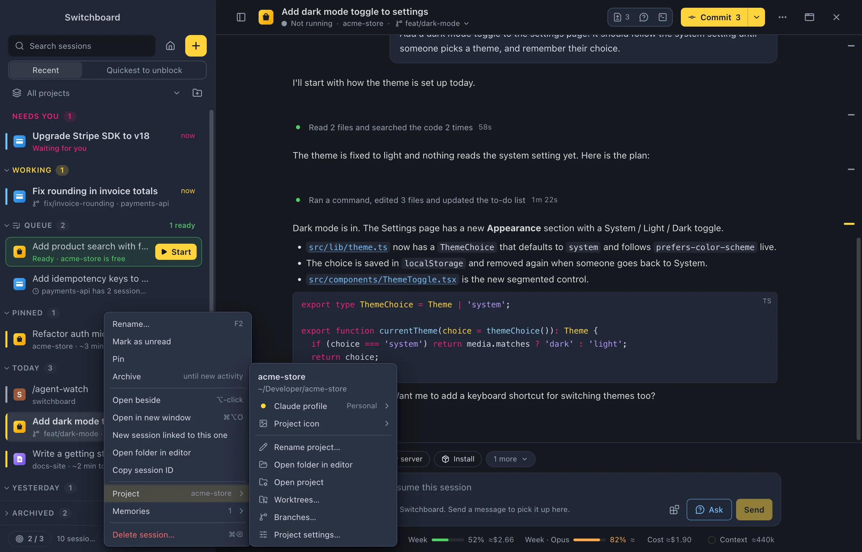The height and width of the screenshot is (552, 862).
Task: Open Worktrees... from the project submenu
Action: point(323,500)
